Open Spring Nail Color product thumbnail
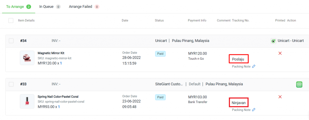The height and width of the screenshot is (120, 309). (x=27, y=101)
